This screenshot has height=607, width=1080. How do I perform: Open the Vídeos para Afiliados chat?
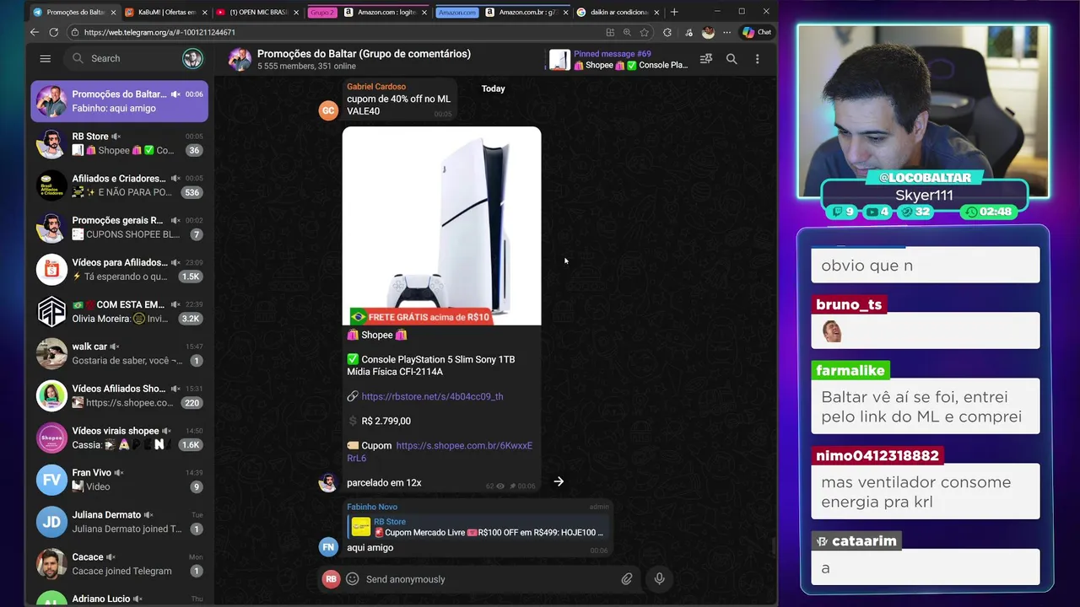tap(120, 270)
